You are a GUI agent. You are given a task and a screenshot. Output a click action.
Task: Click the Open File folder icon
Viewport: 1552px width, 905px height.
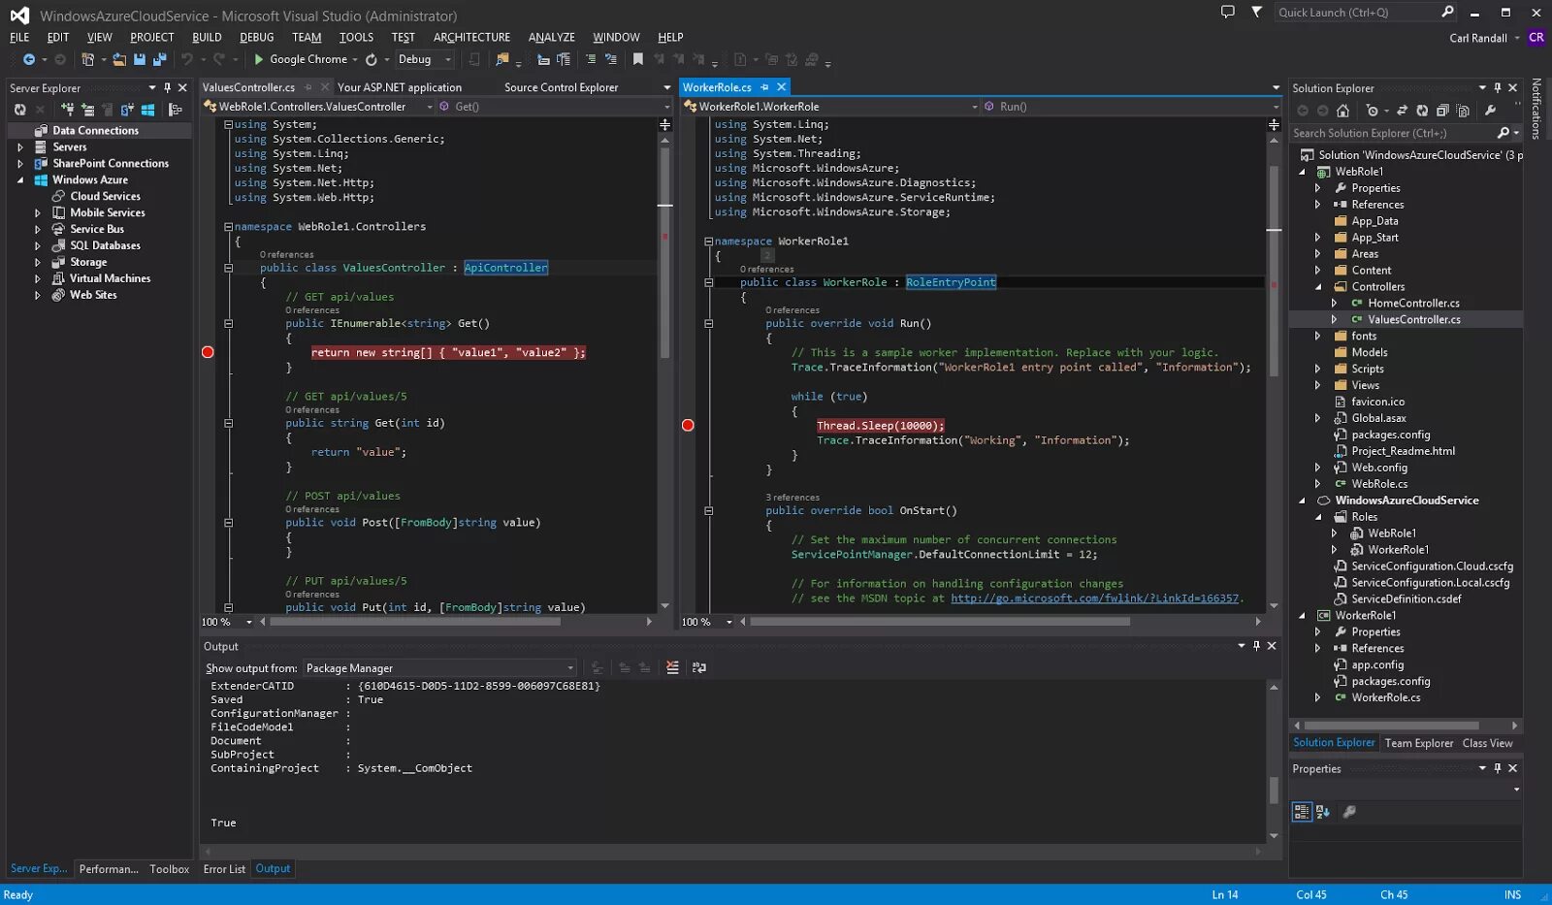click(x=118, y=59)
